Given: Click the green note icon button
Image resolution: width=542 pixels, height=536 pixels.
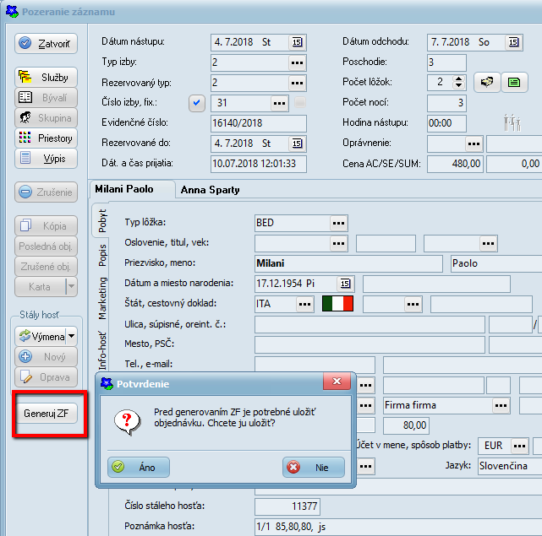Looking at the screenshot, I should (x=512, y=83).
